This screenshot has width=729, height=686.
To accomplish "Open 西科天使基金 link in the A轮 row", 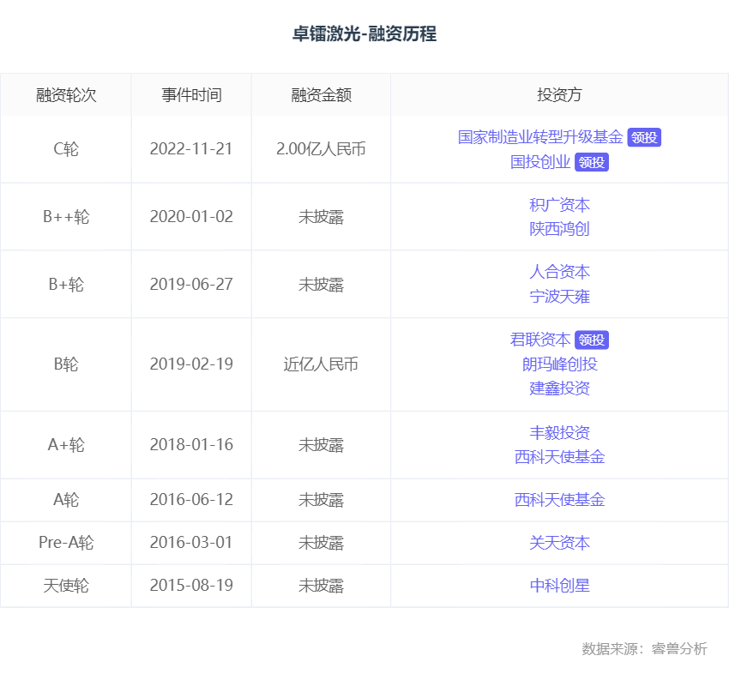I will click(559, 500).
